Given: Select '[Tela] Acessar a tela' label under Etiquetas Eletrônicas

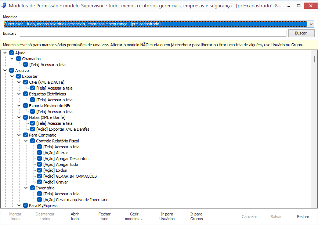Looking at the screenshot, I should pyautogui.click(x=54, y=100).
